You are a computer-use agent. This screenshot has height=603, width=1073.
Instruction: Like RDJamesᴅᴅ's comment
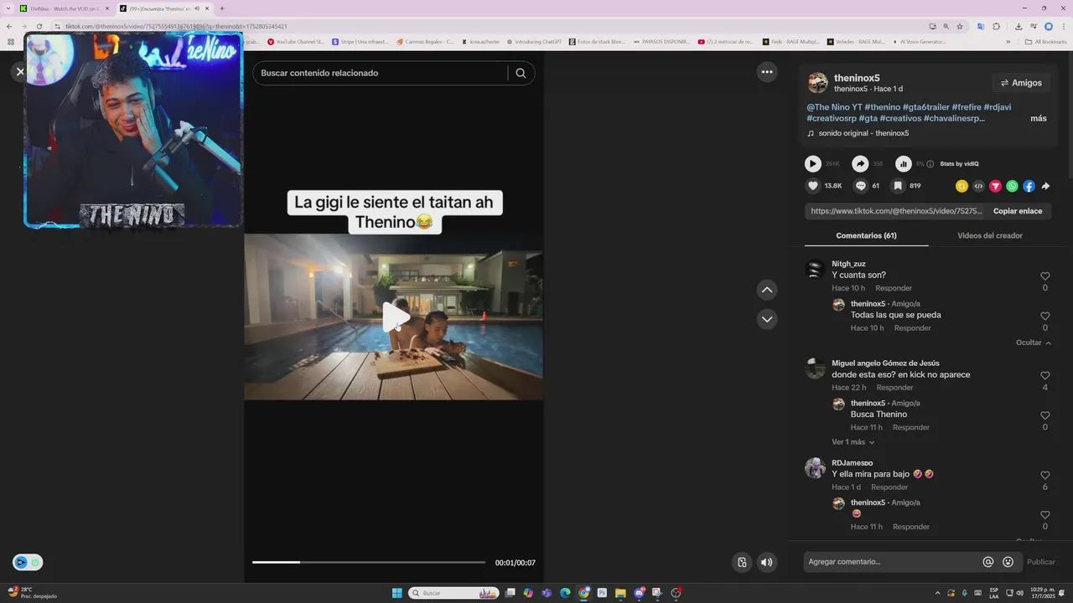coord(1044,476)
